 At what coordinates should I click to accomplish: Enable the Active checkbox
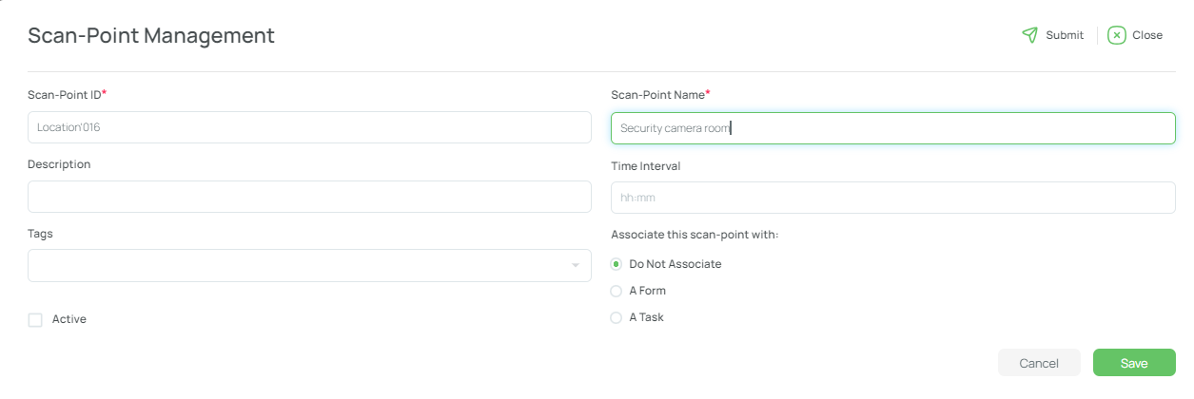coord(35,320)
